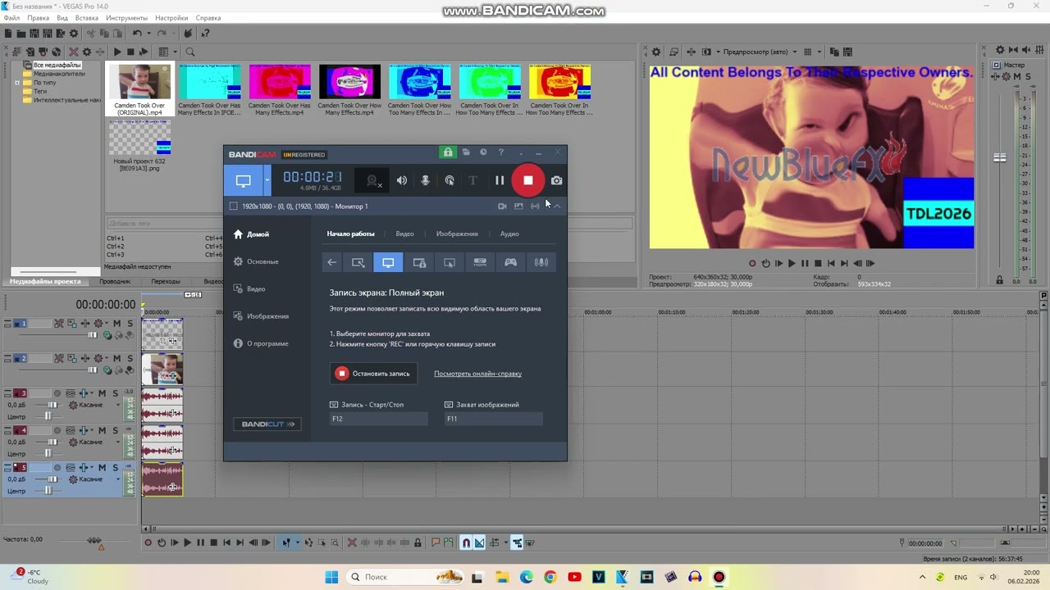This screenshot has width=1050, height=590.
Task: Open the Домой section in Bandicam
Action: pos(251,234)
